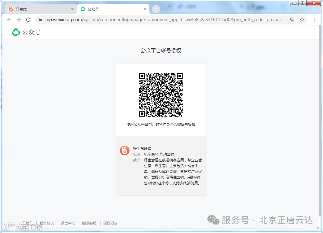Open a new tab with plus button
This screenshot has width=323, height=233.
[x=156, y=9]
